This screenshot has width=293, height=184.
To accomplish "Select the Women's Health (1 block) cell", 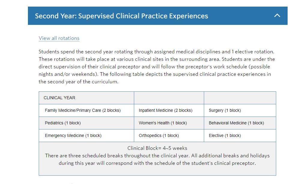I will pos(163,123).
